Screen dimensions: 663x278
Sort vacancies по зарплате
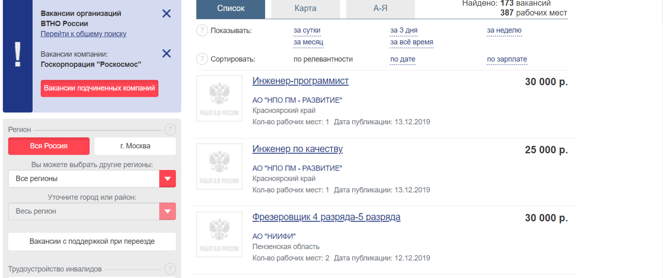click(x=507, y=59)
